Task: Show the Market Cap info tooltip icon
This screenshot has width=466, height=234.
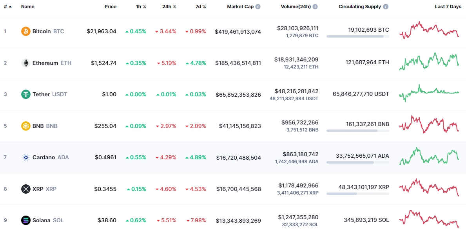Action: pos(258,7)
